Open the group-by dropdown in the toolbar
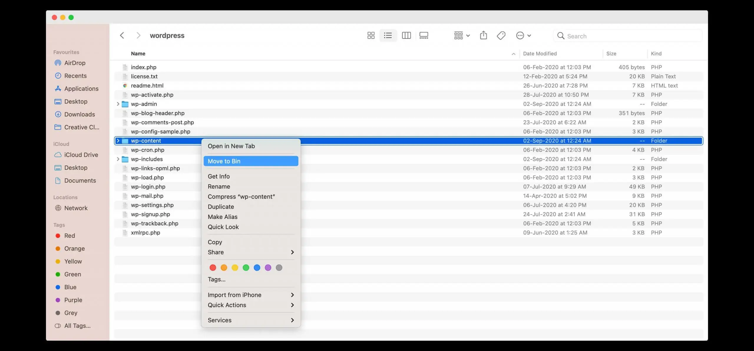 click(x=462, y=36)
